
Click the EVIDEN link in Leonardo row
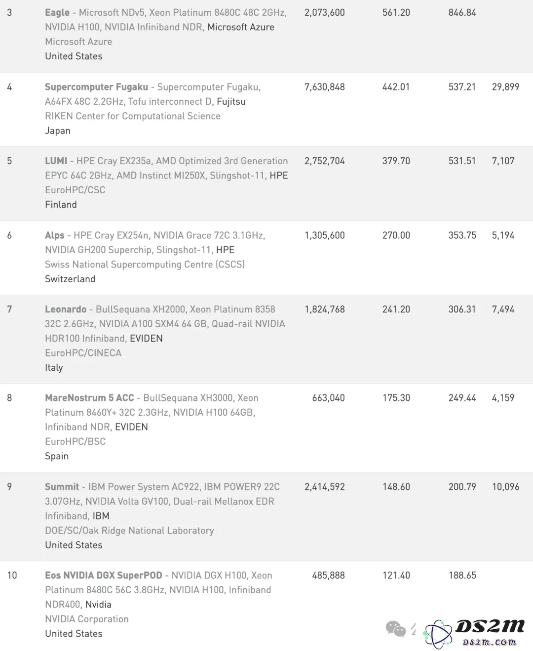click(x=146, y=339)
